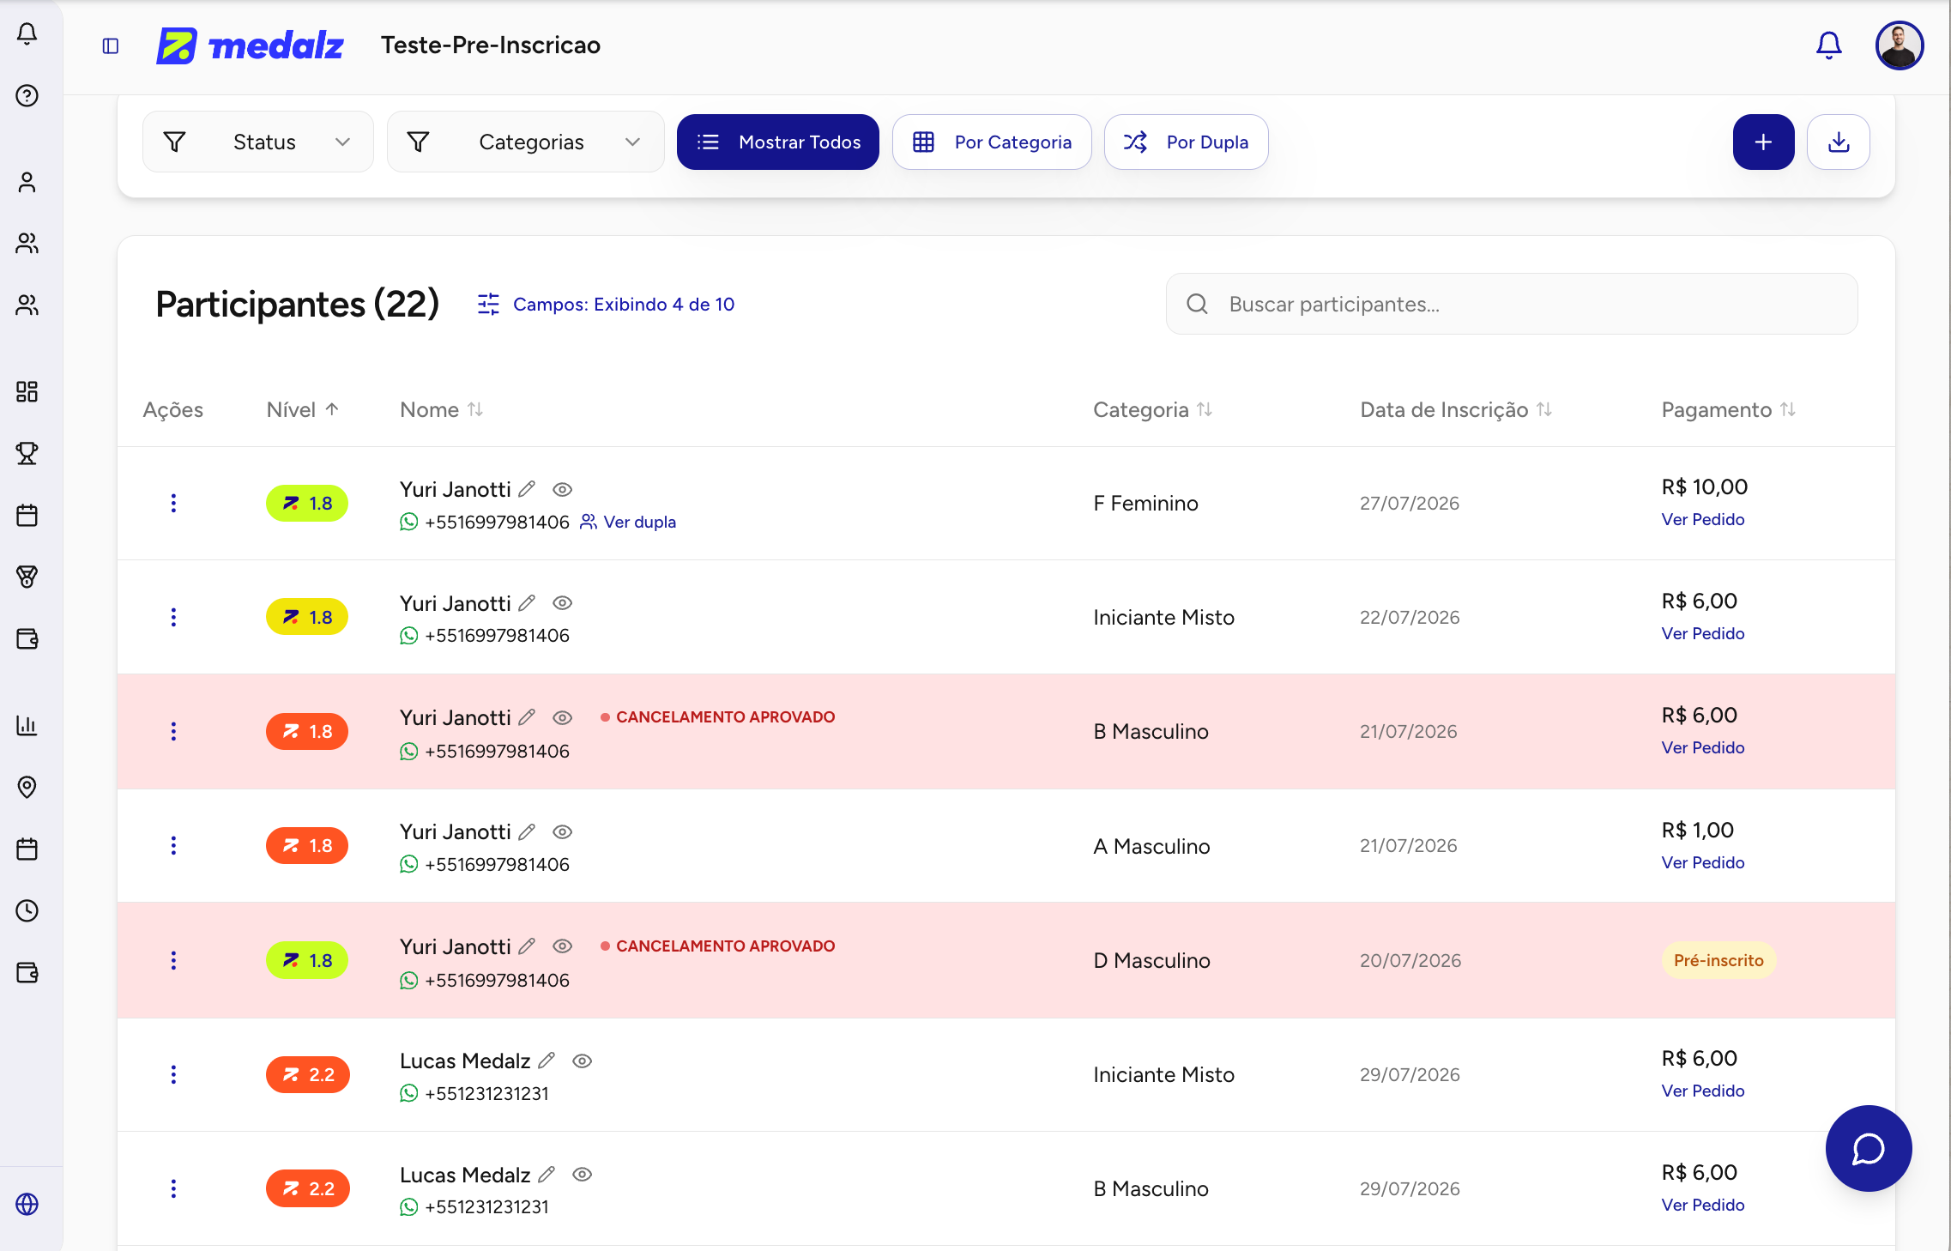
Task: Toggle the eye for Yuri Janotti Iniciante Misto
Action: click(x=563, y=603)
